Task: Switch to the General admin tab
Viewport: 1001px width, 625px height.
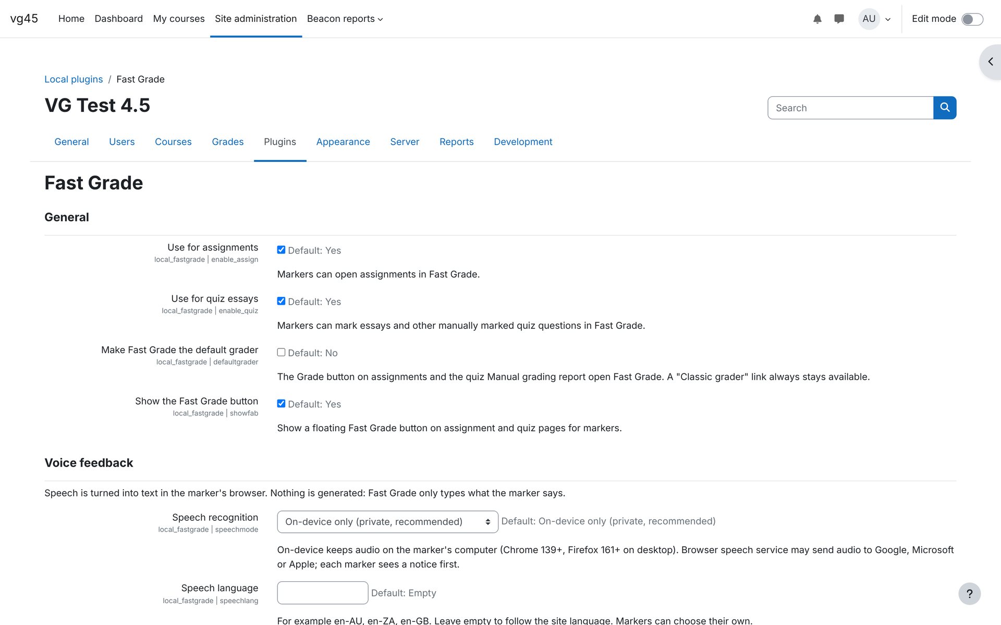Action: click(x=71, y=142)
